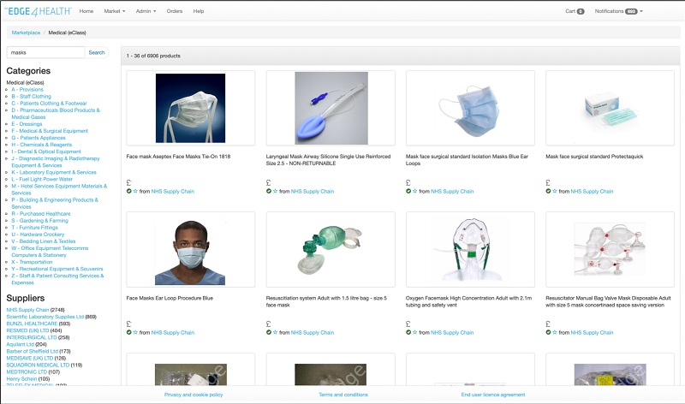Filter by supplier NHS Supply Chain in sidebar
The height and width of the screenshot is (404, 685).
(x=27, y=310)
